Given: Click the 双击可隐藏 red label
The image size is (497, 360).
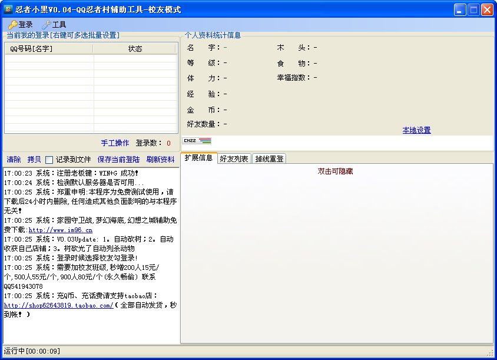Looking at the screenshot, I should coord(335,171).
